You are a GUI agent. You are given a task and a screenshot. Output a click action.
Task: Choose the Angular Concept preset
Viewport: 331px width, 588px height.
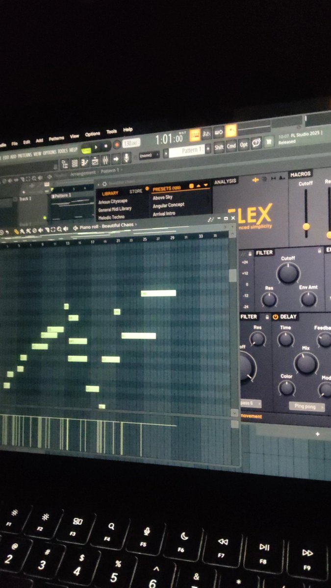point(168,205)
